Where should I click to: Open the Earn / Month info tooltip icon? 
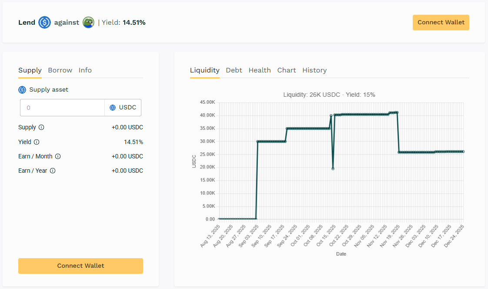tap(58, 156)
